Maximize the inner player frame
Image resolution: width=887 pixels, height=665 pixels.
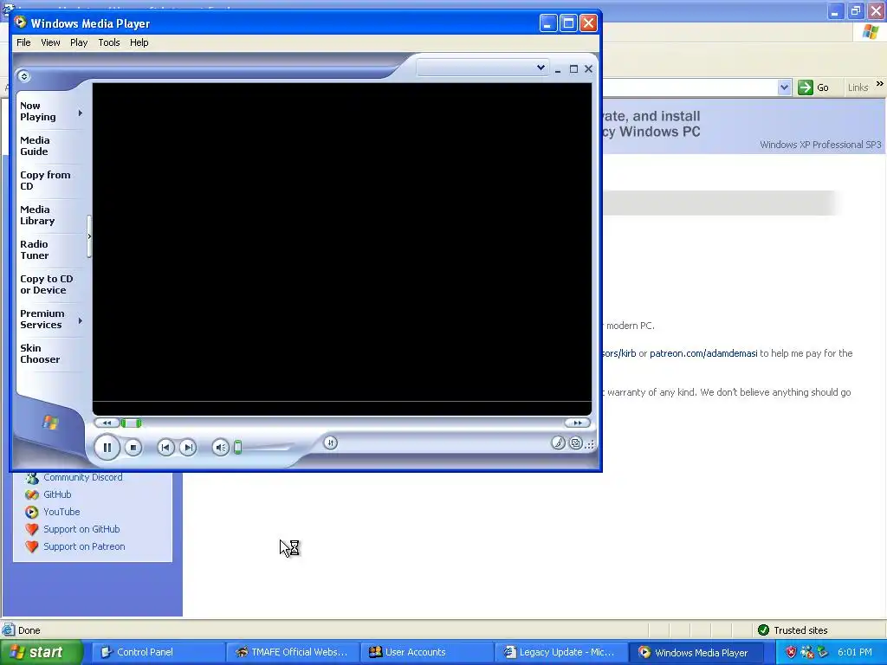click(573, 69)
